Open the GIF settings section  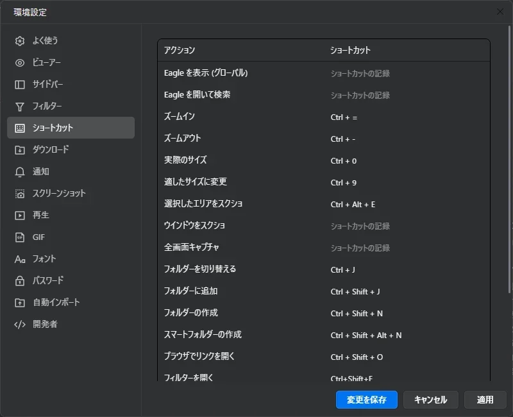[71, 237]
